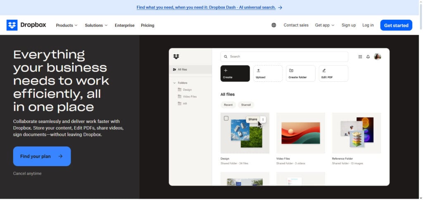Open the Get app dropdown

click(325, 25)
